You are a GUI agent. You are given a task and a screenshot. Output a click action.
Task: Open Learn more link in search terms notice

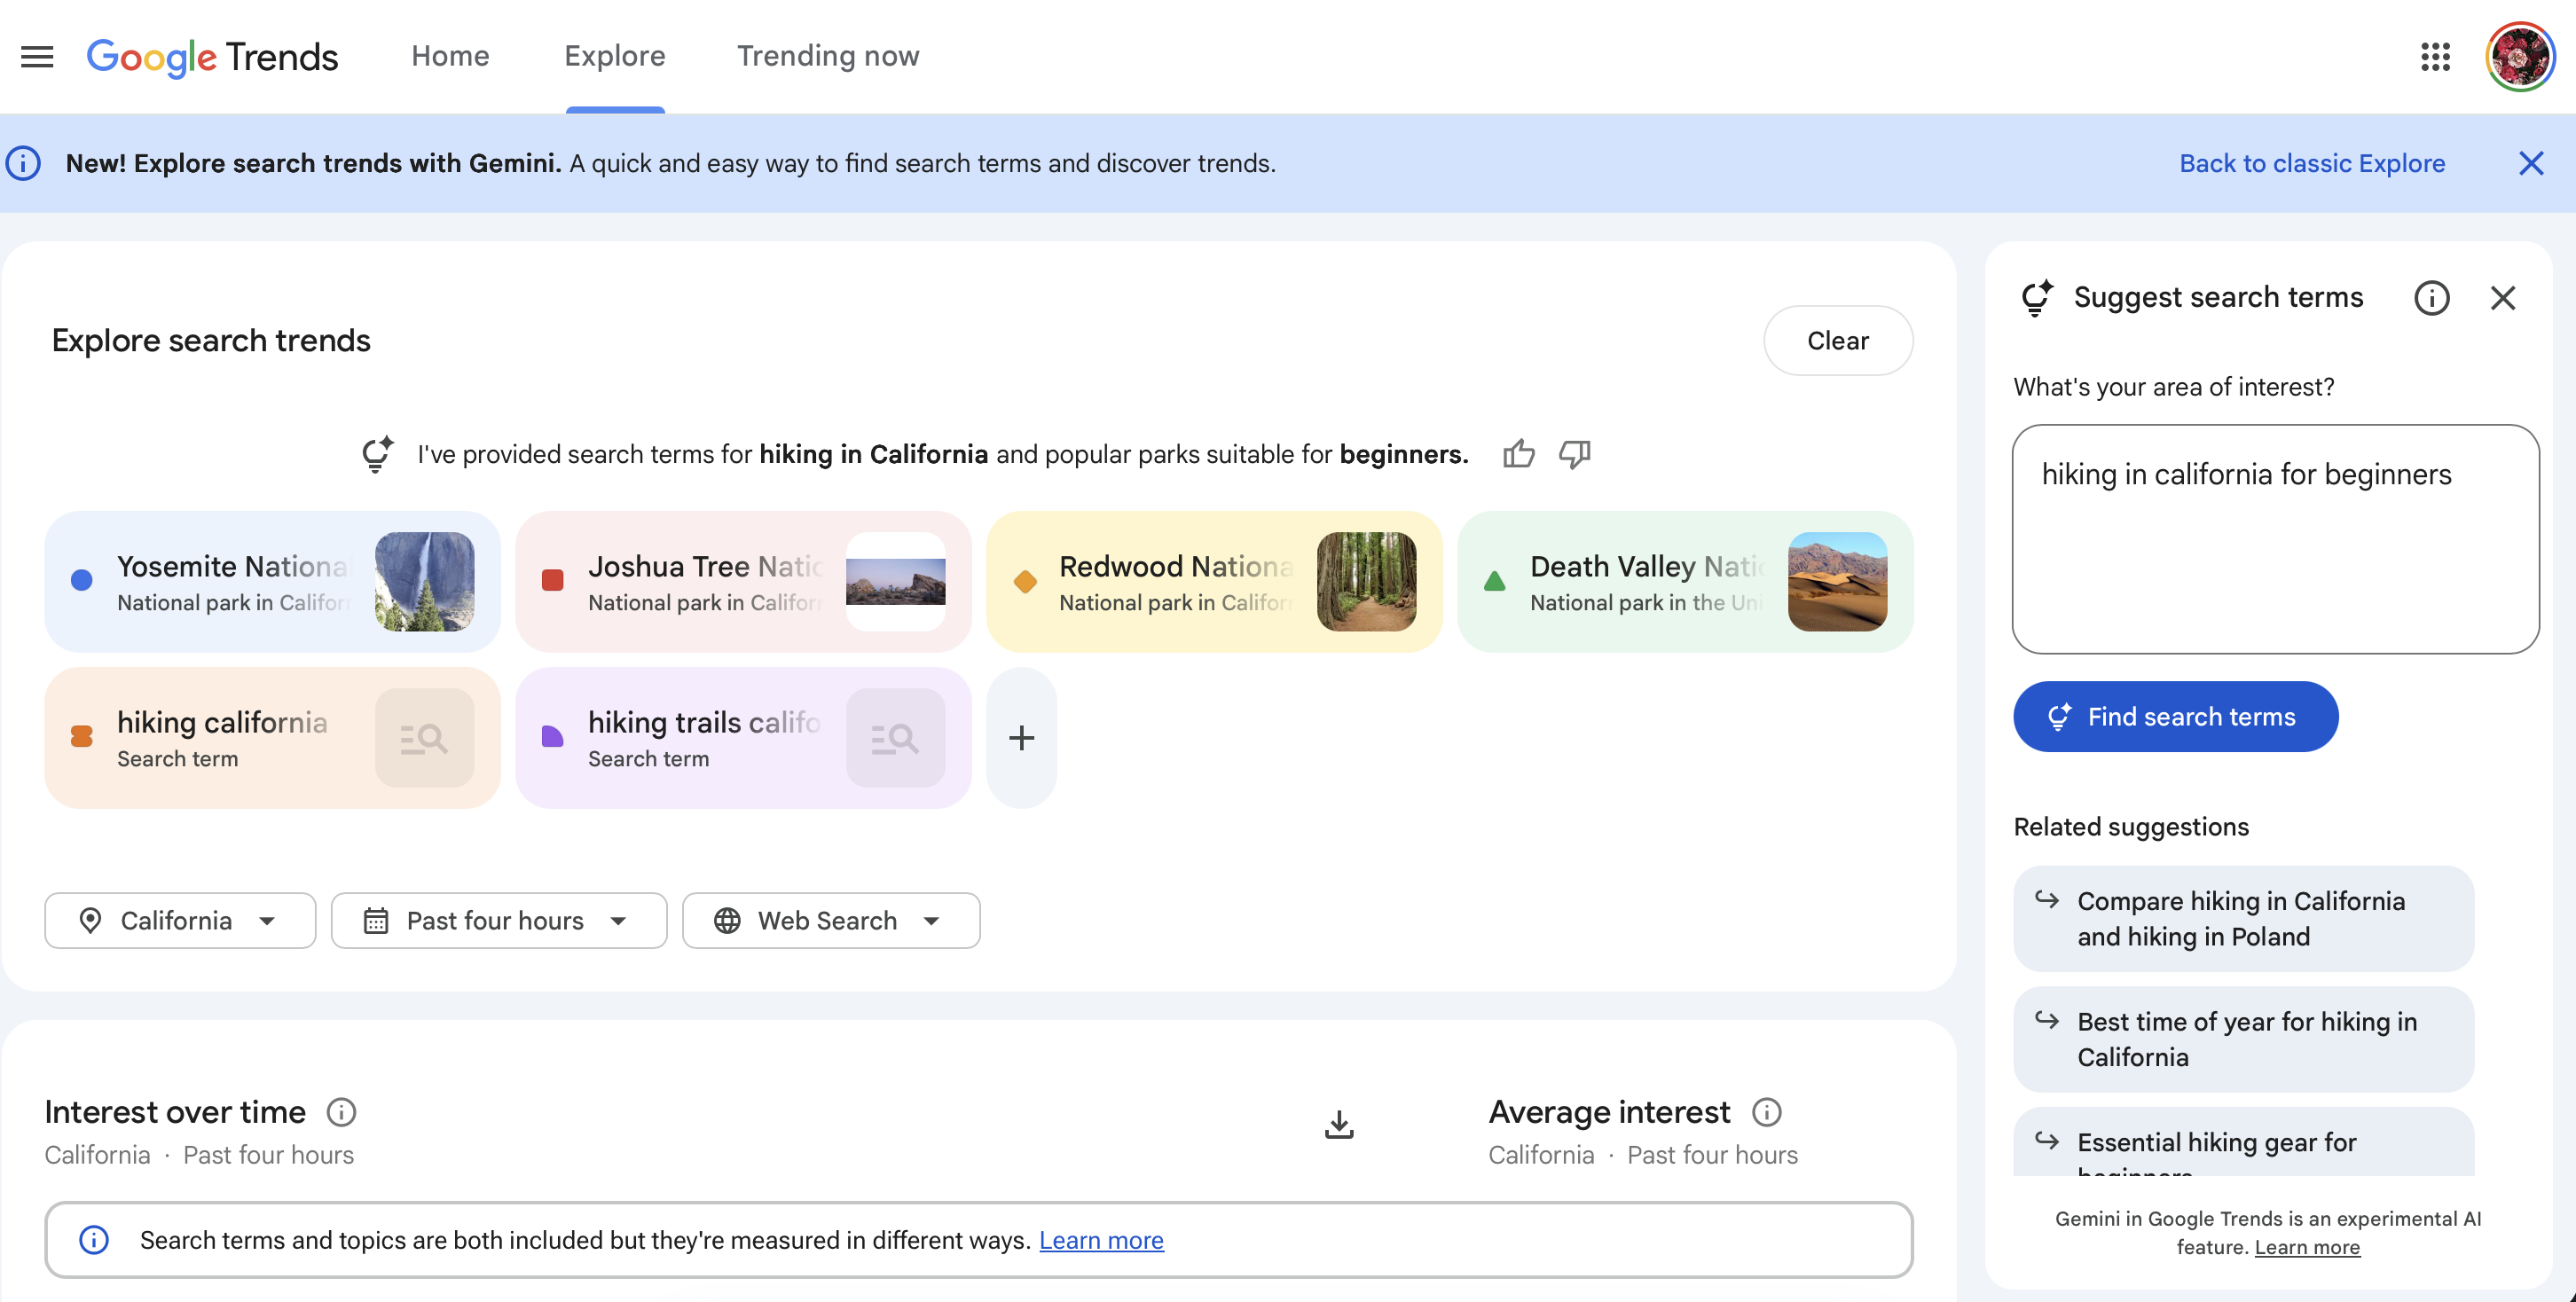pyautogui.click(x=1101, y=1240)
